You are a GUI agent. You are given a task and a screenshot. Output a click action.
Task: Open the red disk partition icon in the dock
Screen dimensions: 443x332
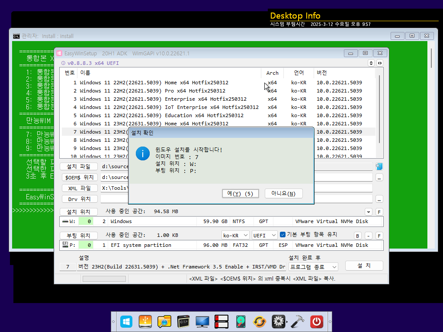click(221, 322)
